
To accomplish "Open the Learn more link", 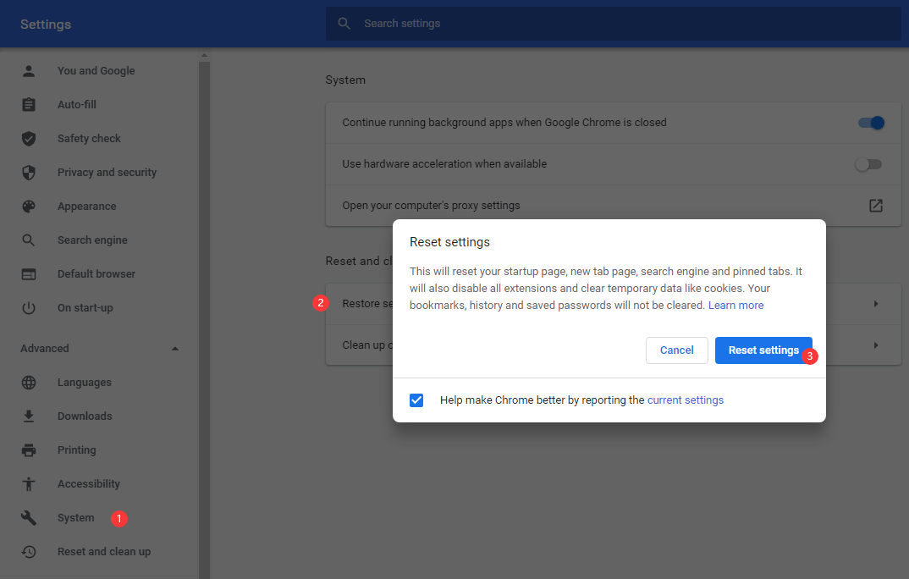I will (x=735, y=305).
